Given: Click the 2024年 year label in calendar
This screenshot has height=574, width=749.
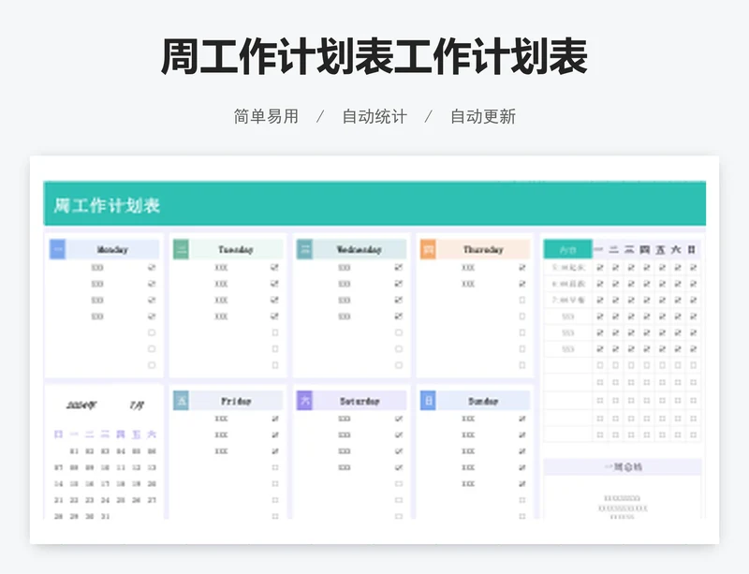Looking at the screenshot, I should tap(81, 405).
